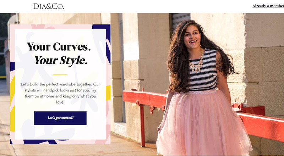Click the stylist description paragraph text
This screenshot has width=284, height=156.
[60, 93]
